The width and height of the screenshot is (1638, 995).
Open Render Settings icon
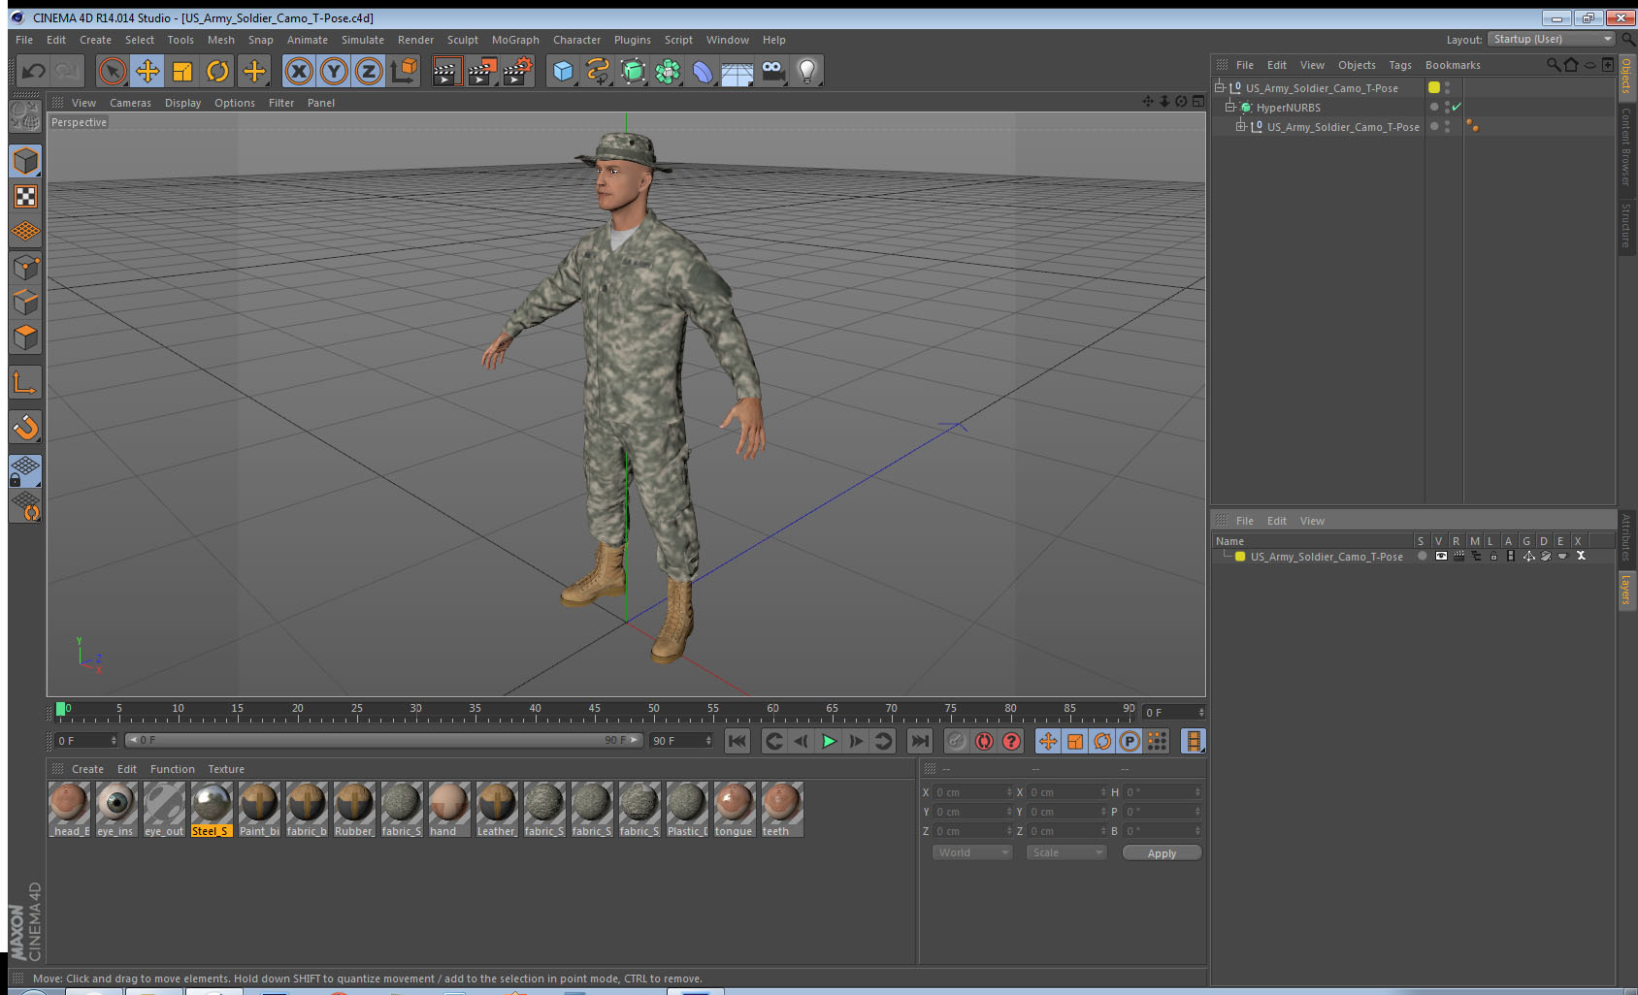(x=517, y=71)
